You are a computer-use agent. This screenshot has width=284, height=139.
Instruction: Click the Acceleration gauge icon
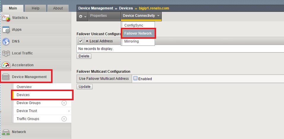point(6,65)
